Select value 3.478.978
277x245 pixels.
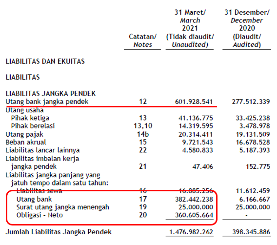[255, 126]
